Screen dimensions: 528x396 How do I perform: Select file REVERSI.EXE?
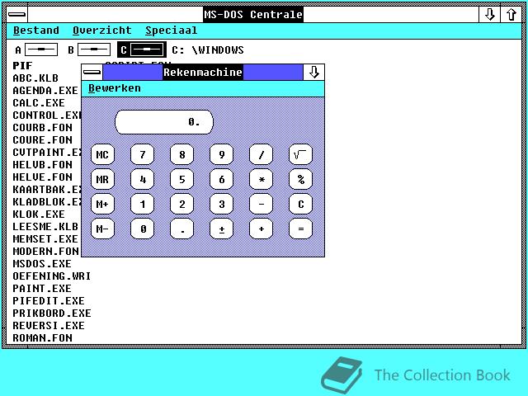(x=49, y=326)
